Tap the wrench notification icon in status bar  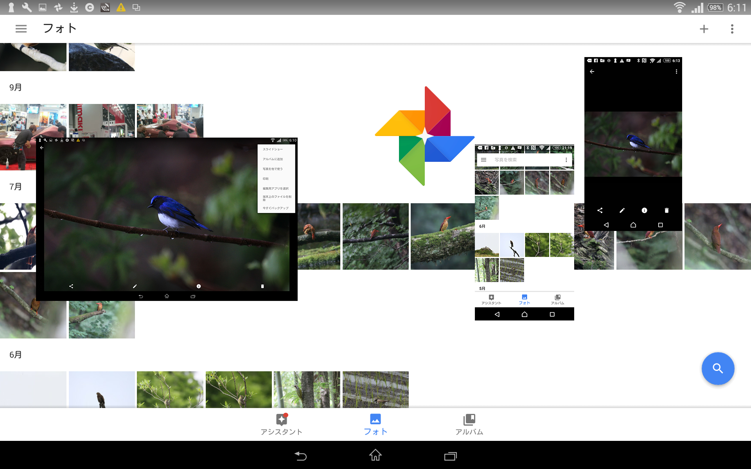[27, 7]
